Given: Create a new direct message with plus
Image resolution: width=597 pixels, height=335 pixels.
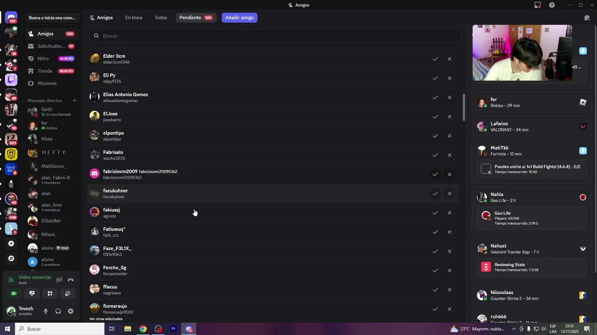Looking at the screenshot, I should pos(74,100).
